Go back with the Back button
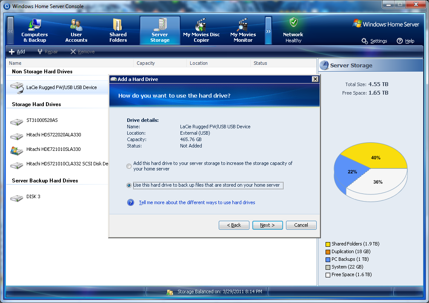429x303 pixels. (234, 225)
